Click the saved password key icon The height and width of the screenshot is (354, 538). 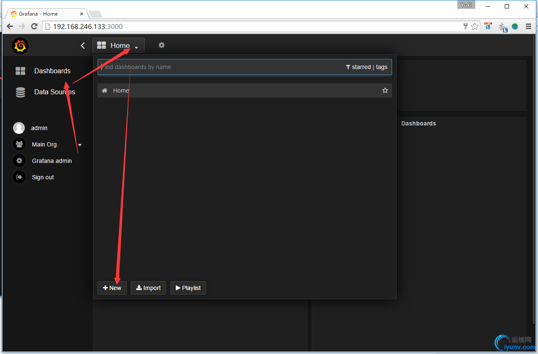pyautogui.click(x=466, y=27)
